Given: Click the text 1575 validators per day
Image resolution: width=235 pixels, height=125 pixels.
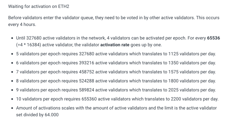Looking at the screenshot, I should coord(192,72).
